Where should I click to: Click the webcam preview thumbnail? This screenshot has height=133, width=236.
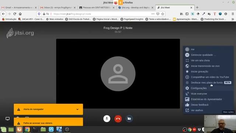[x=220, y=124]
